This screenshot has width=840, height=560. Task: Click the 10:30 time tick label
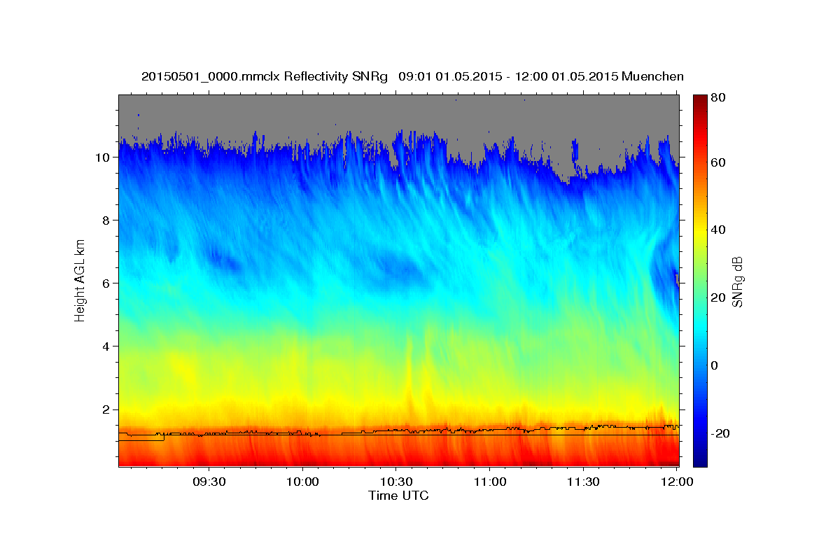click(x=396, y=483)
